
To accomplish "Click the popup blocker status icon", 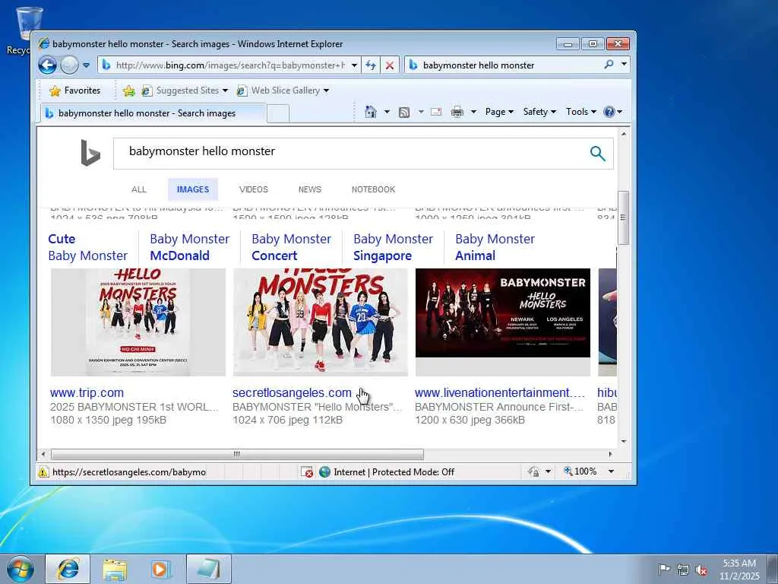I will (x=307, y=472).
